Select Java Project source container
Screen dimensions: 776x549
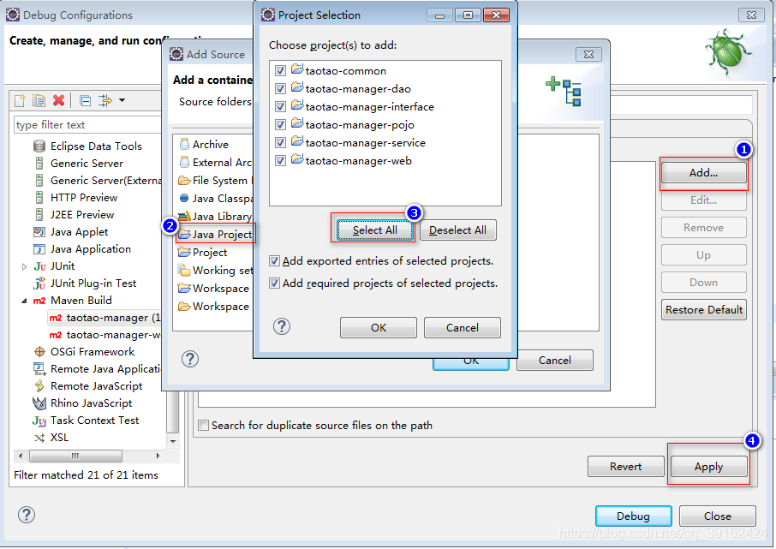[216, 234]
